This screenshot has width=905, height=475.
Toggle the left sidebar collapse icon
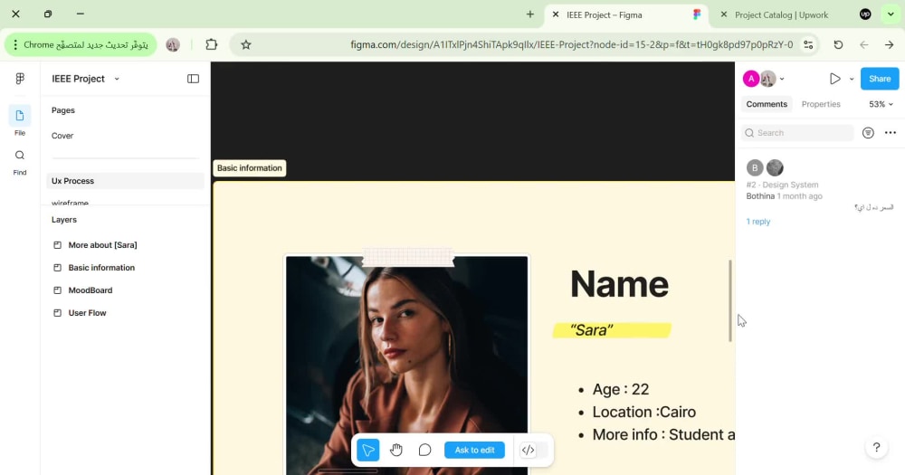[194, 79]
